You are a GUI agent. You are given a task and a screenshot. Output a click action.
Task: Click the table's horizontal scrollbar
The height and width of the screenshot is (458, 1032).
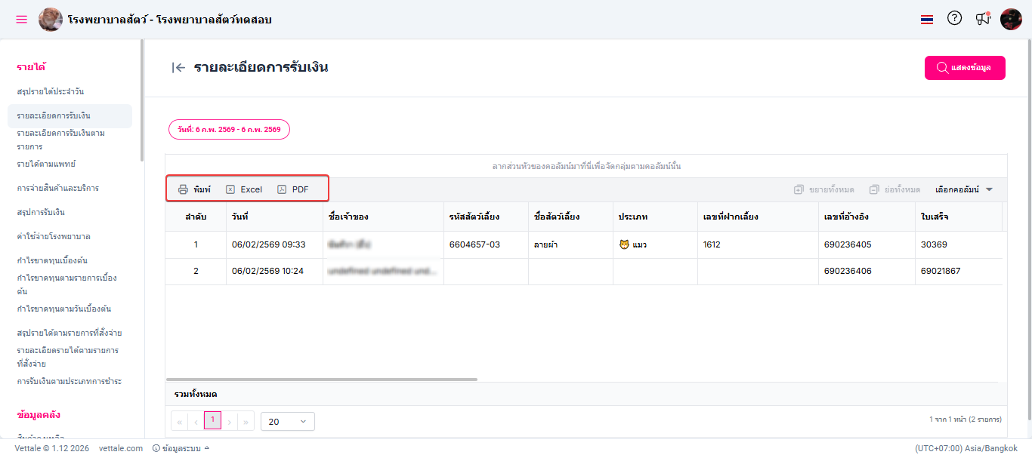322,380
